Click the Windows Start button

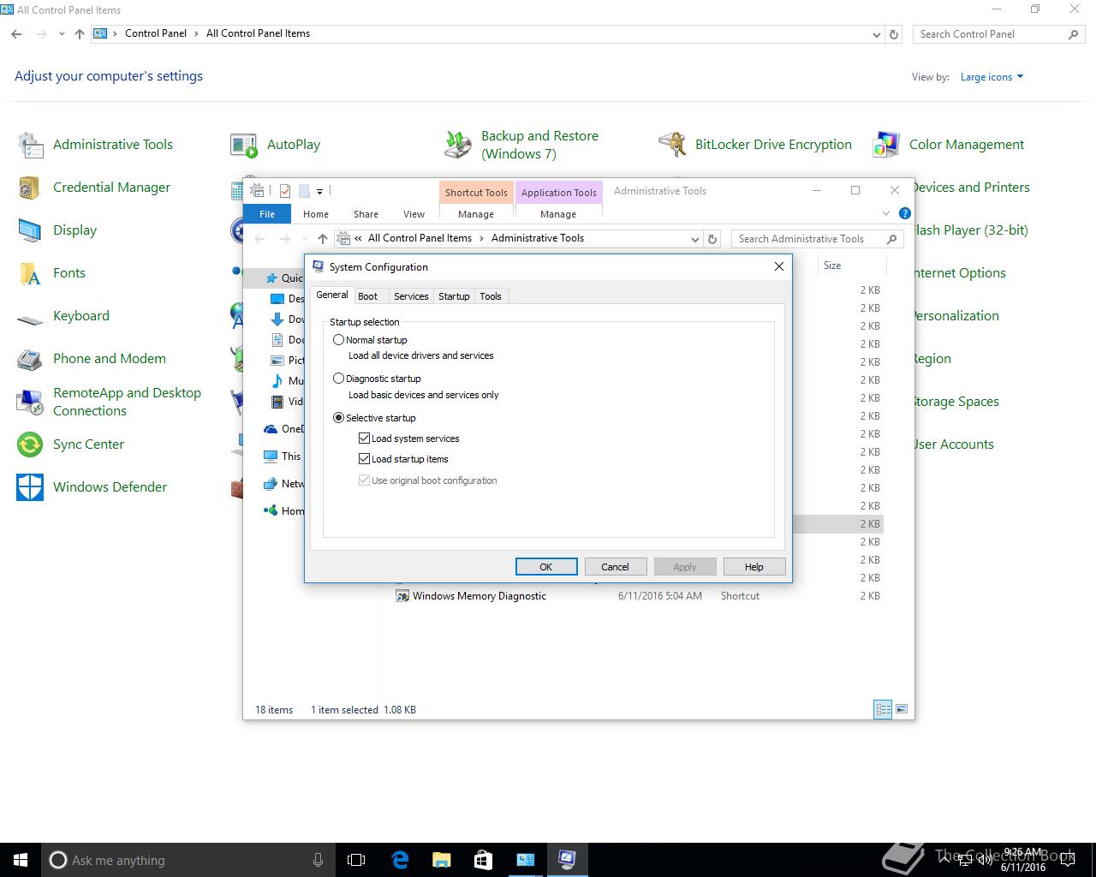click(x=21, y=860)
